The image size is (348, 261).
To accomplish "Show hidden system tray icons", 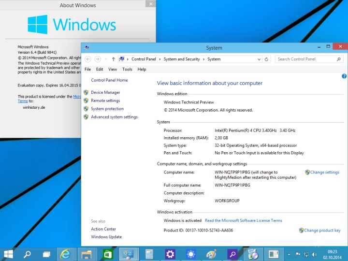I will [x=289, y=255].
